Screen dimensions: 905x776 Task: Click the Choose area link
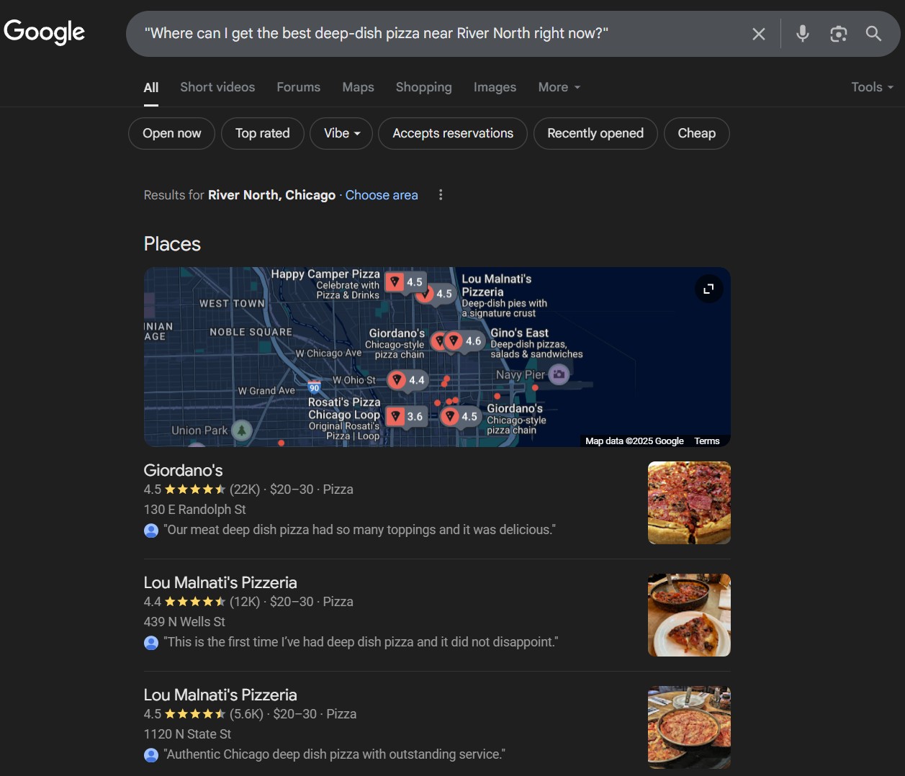tap(382, 195)
